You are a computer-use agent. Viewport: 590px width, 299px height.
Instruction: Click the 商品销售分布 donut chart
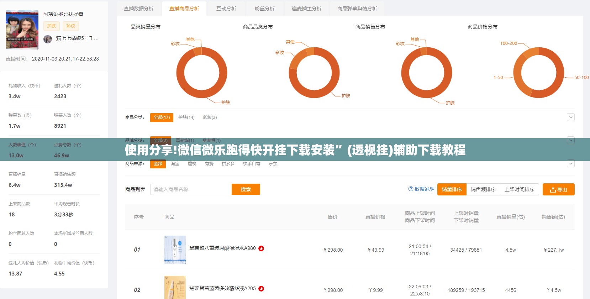pyautogui.click(x=427, y=73)
